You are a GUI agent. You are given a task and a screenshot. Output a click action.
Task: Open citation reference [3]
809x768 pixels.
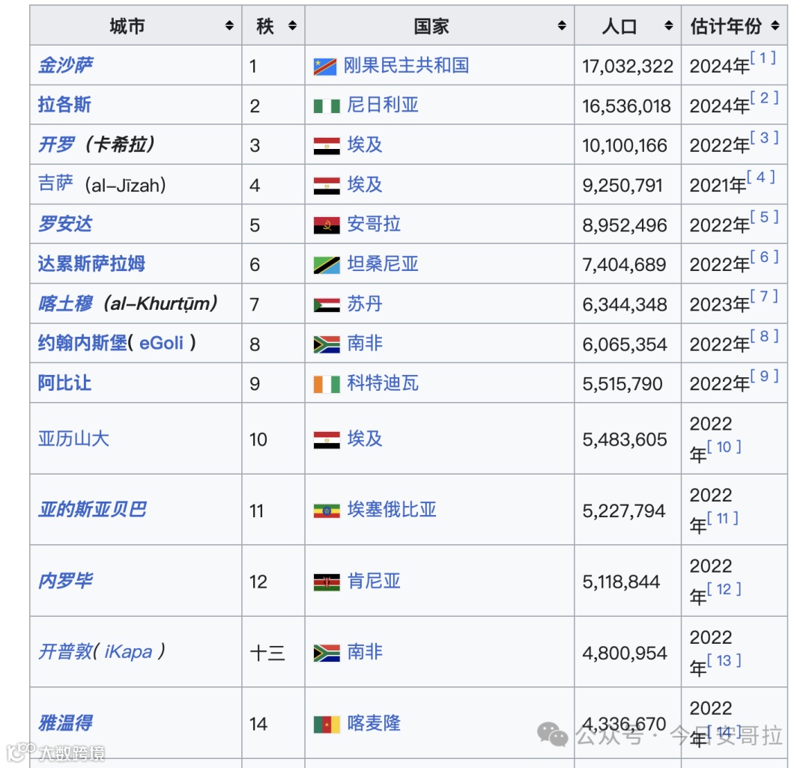pyautogui.click(x=764, y=138)
